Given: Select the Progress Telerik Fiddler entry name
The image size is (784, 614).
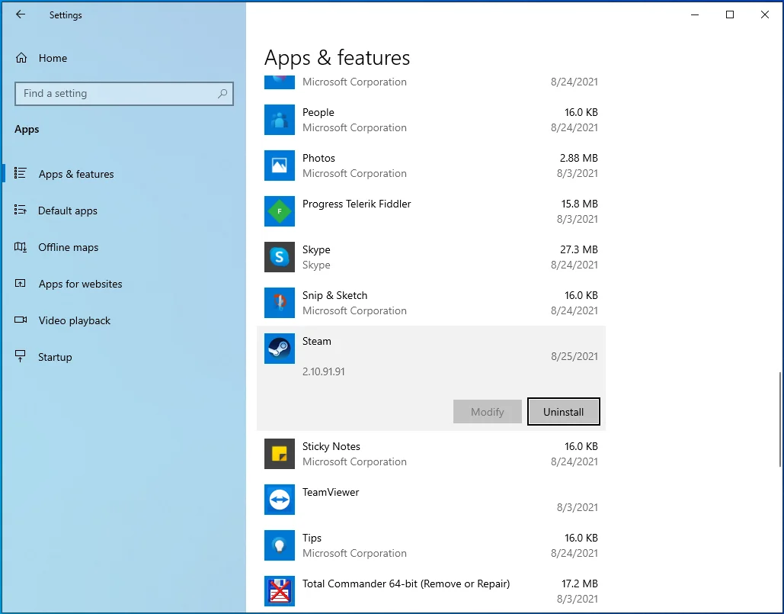Looking at the screenshot, I should [357, 204].
